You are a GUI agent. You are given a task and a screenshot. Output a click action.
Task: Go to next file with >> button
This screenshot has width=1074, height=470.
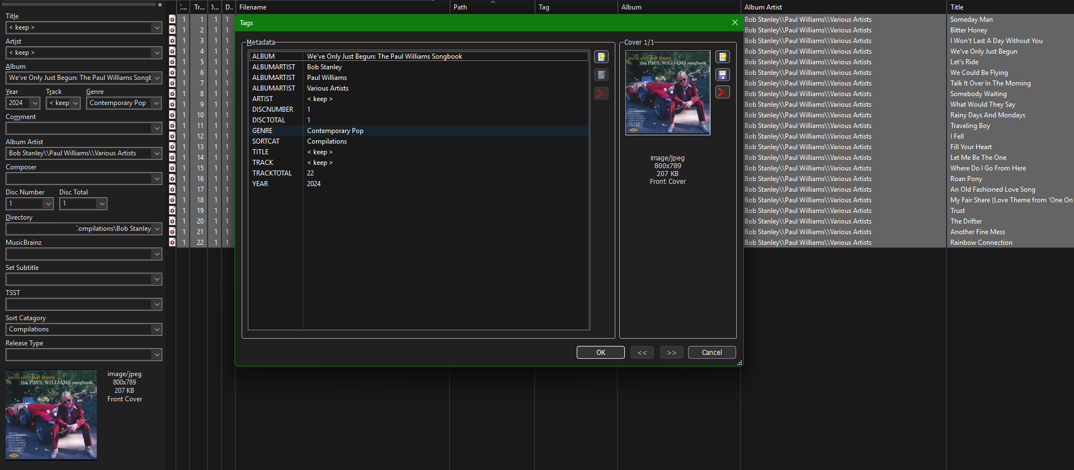coord(671,353)
